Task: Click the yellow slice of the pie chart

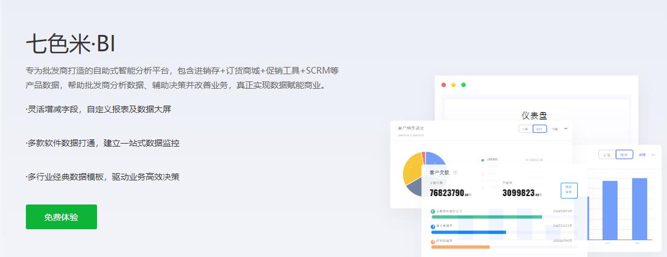Action: coord(412,169)
